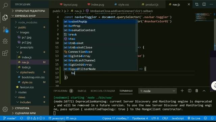
Task: Expand the СТРУКТУРА section
Action: pos(30,108)
